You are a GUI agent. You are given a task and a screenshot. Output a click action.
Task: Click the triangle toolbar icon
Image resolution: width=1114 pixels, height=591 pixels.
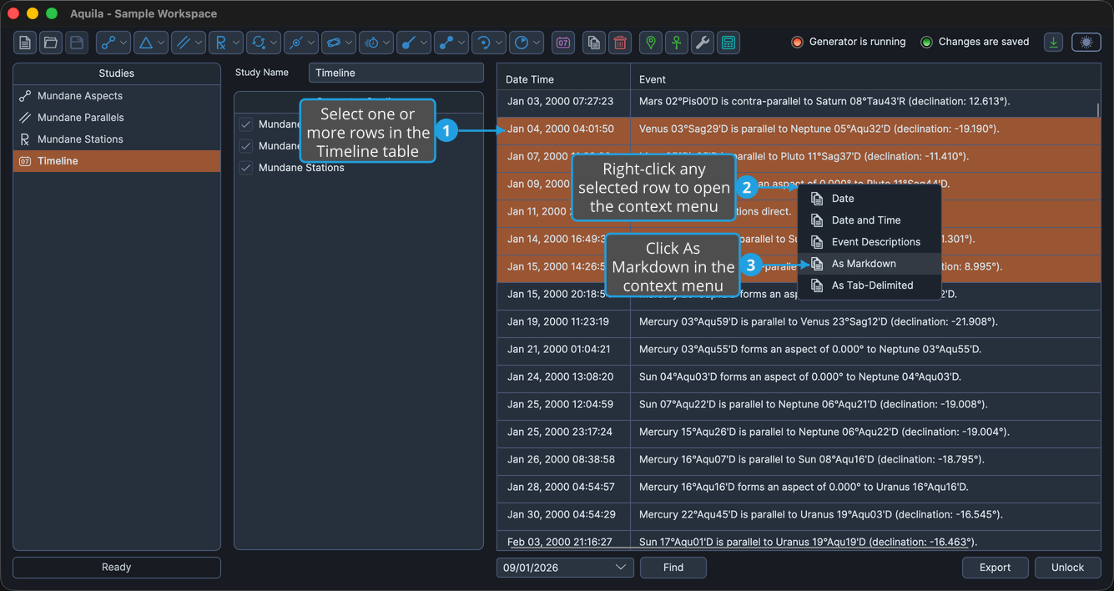pos(146,43)
